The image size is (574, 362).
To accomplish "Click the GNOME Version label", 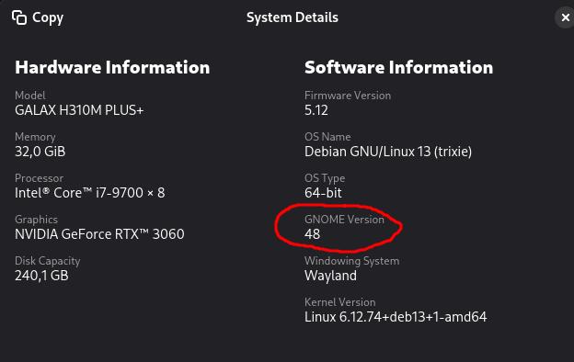I will click(344, 220).
